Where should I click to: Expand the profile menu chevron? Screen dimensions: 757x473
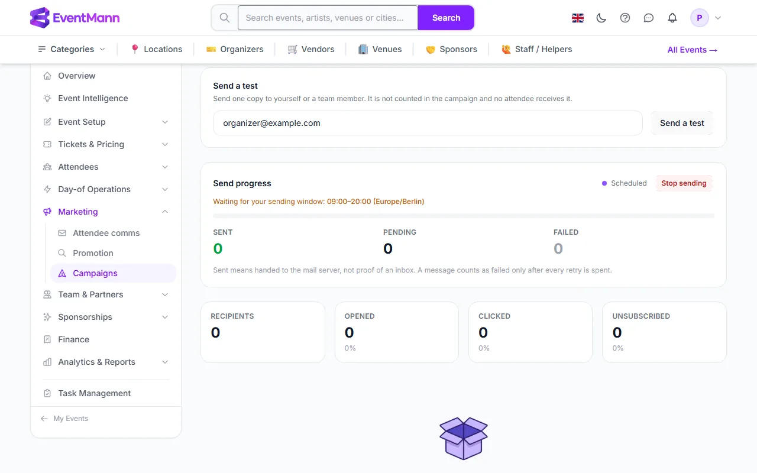718,18
